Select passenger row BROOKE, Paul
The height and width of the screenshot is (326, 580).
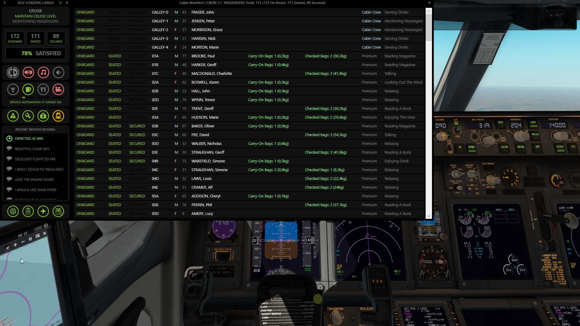tap(203, 56)
